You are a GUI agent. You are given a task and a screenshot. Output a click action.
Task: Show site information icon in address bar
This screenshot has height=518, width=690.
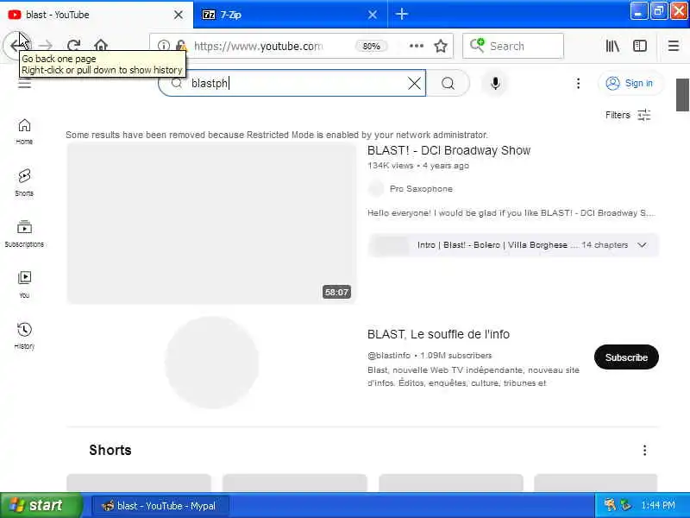tap(163, 46)
